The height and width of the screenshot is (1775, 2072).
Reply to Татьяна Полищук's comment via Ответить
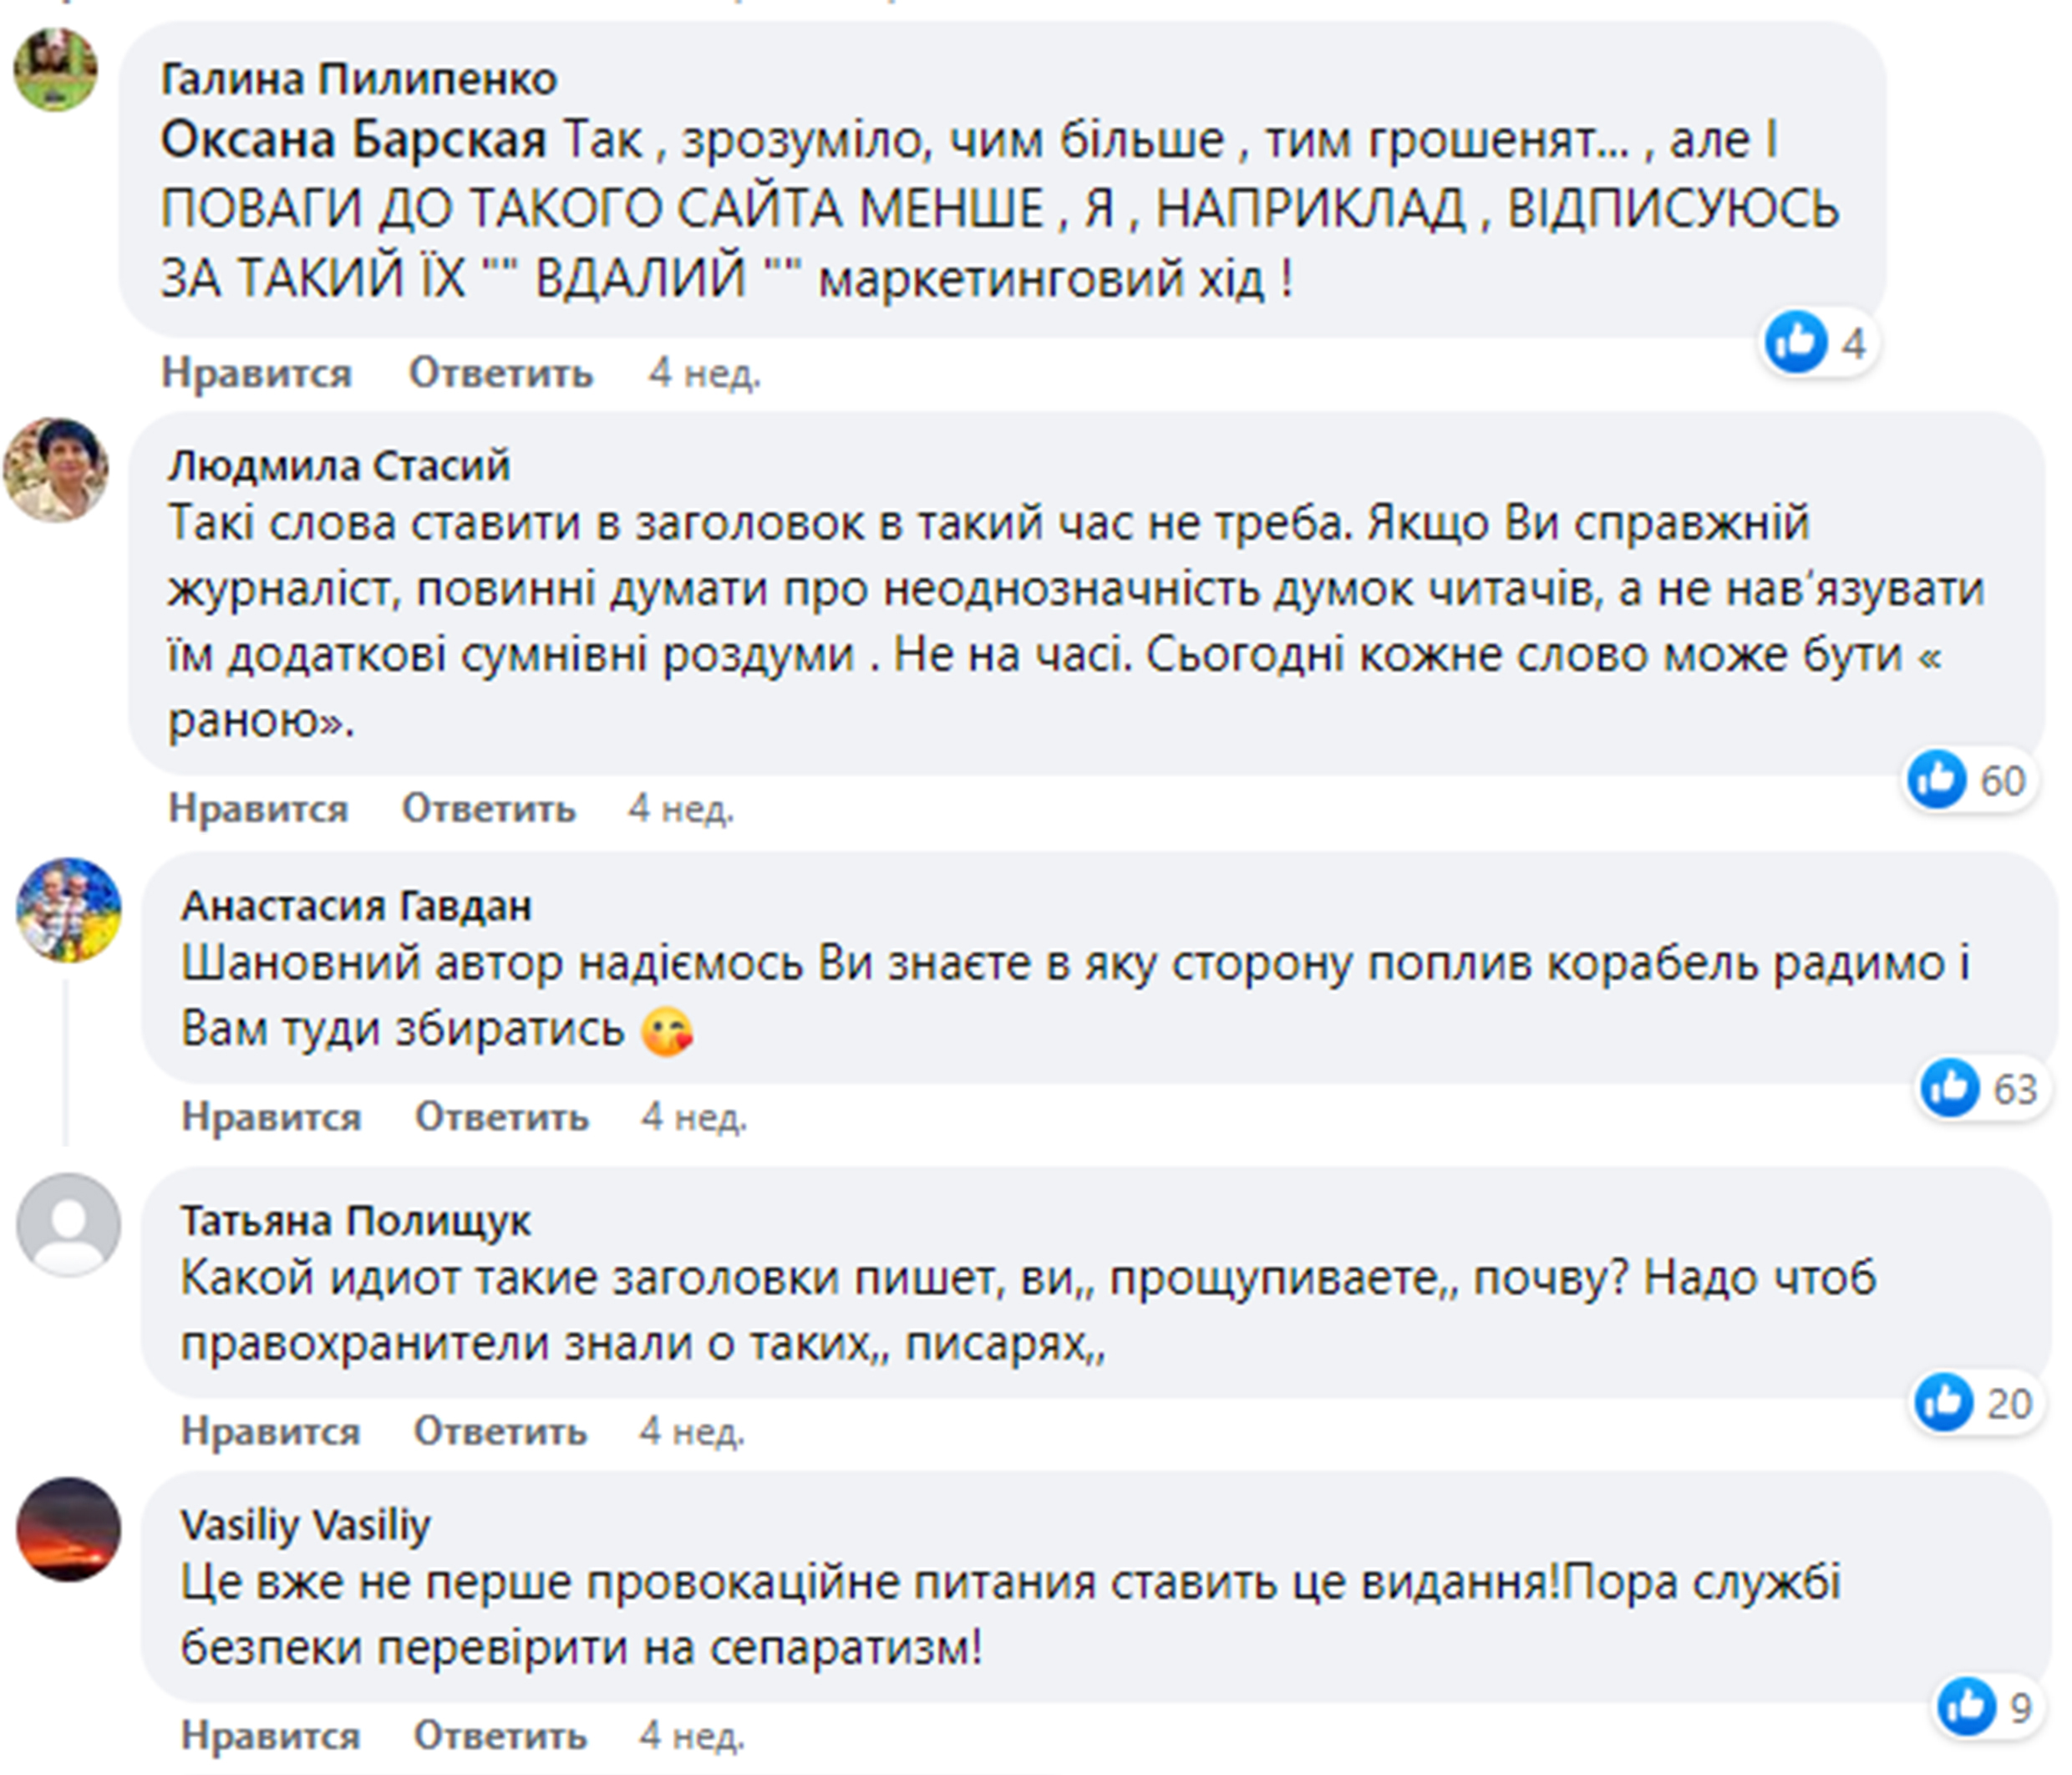(501, 1431)
